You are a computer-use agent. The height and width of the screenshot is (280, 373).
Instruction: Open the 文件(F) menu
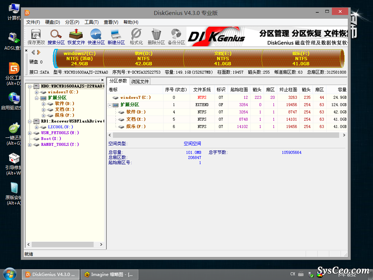coord(33,22)
